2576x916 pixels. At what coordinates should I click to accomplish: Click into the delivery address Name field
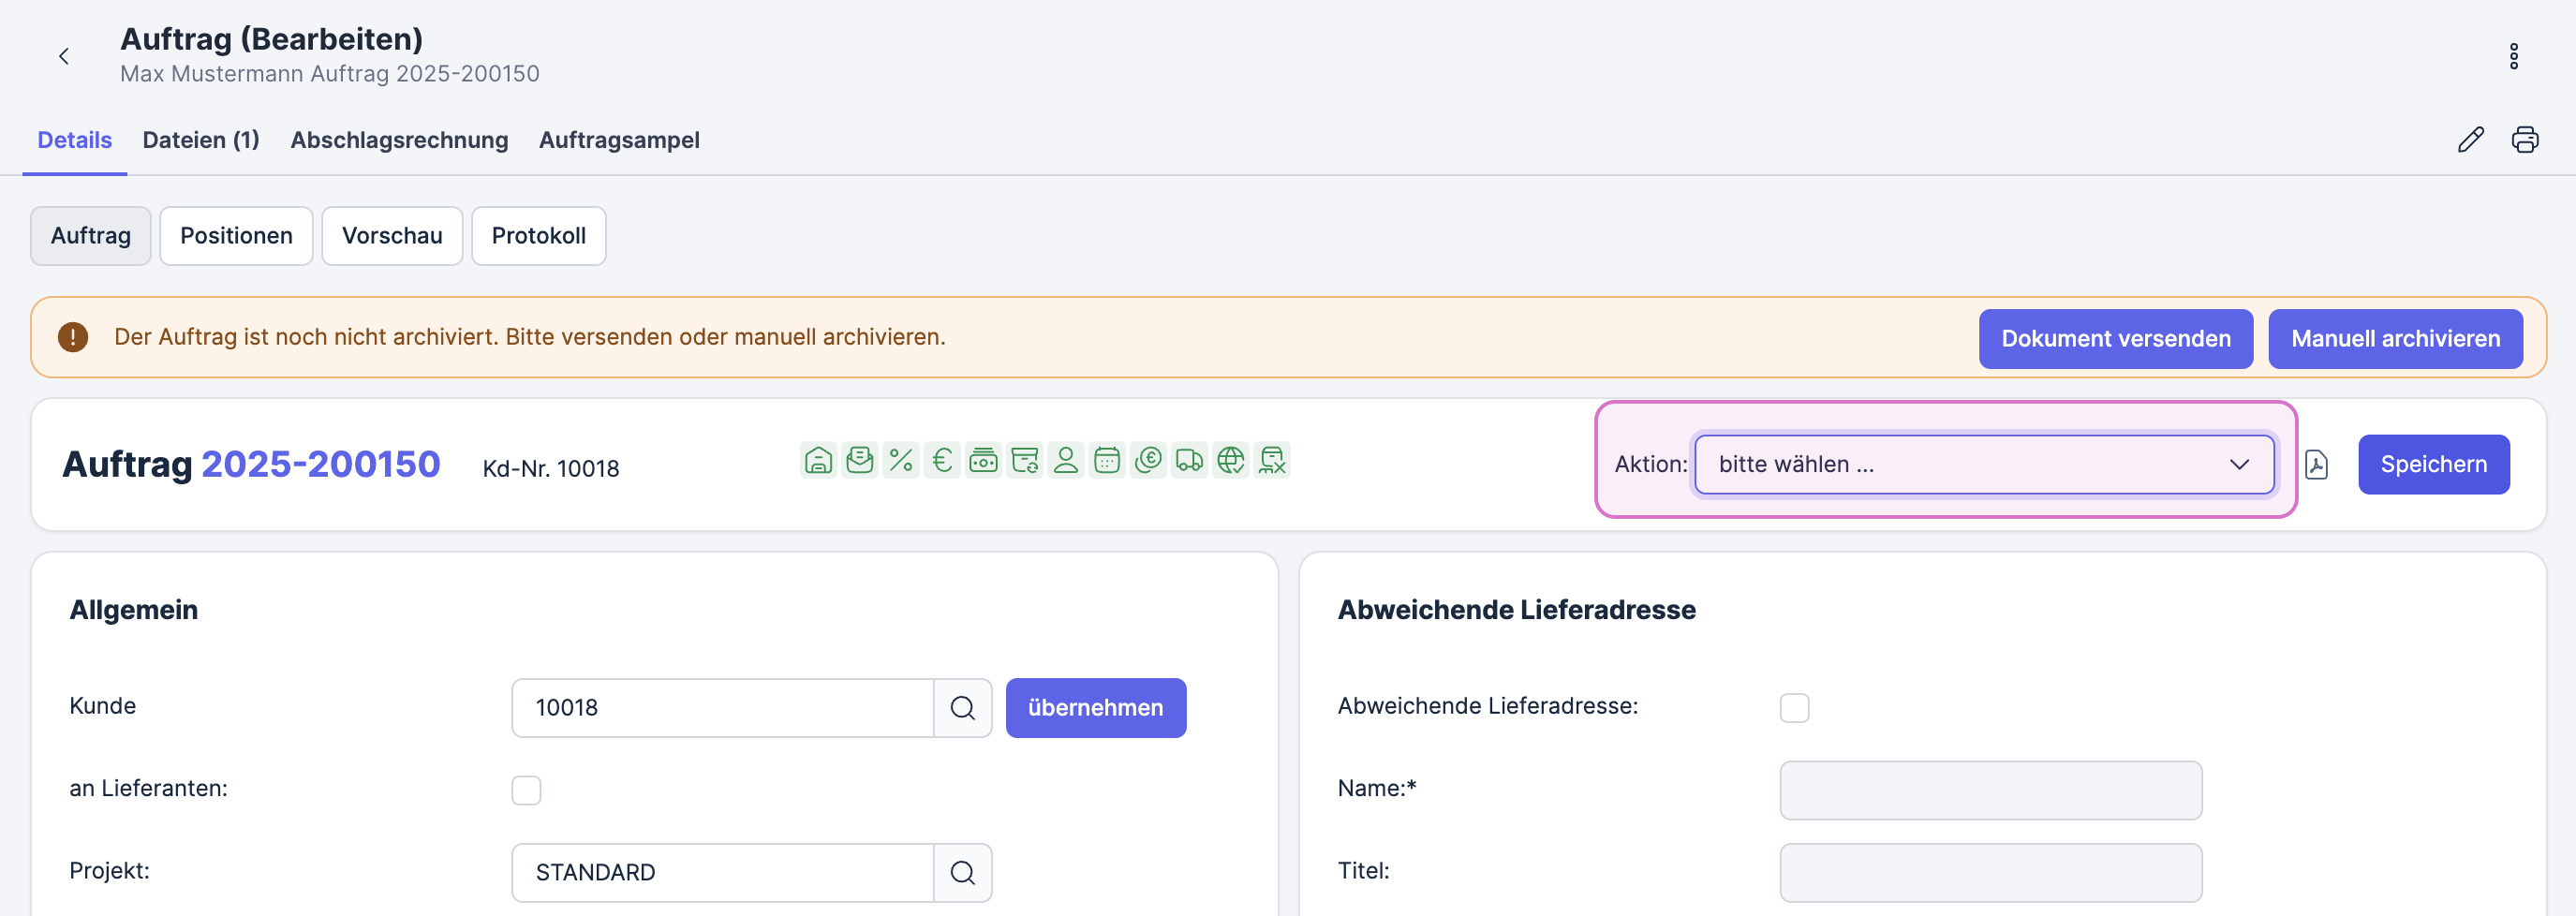[x=1990, y=790]
